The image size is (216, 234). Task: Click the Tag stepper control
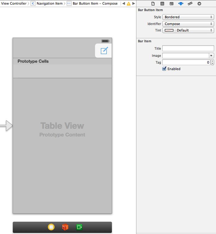pos(212,62)
